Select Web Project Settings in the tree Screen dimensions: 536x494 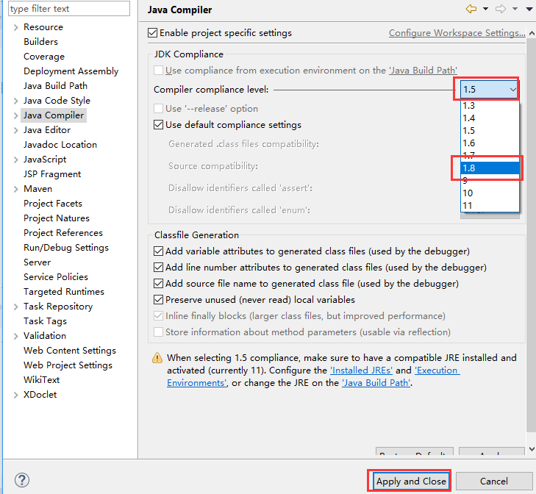pos(68,365)
